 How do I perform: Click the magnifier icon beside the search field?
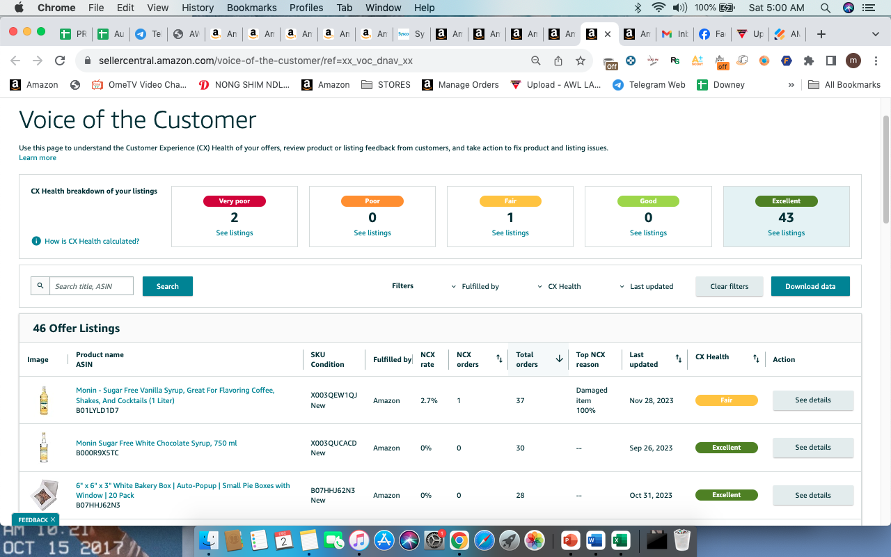(x=40, y=286)
